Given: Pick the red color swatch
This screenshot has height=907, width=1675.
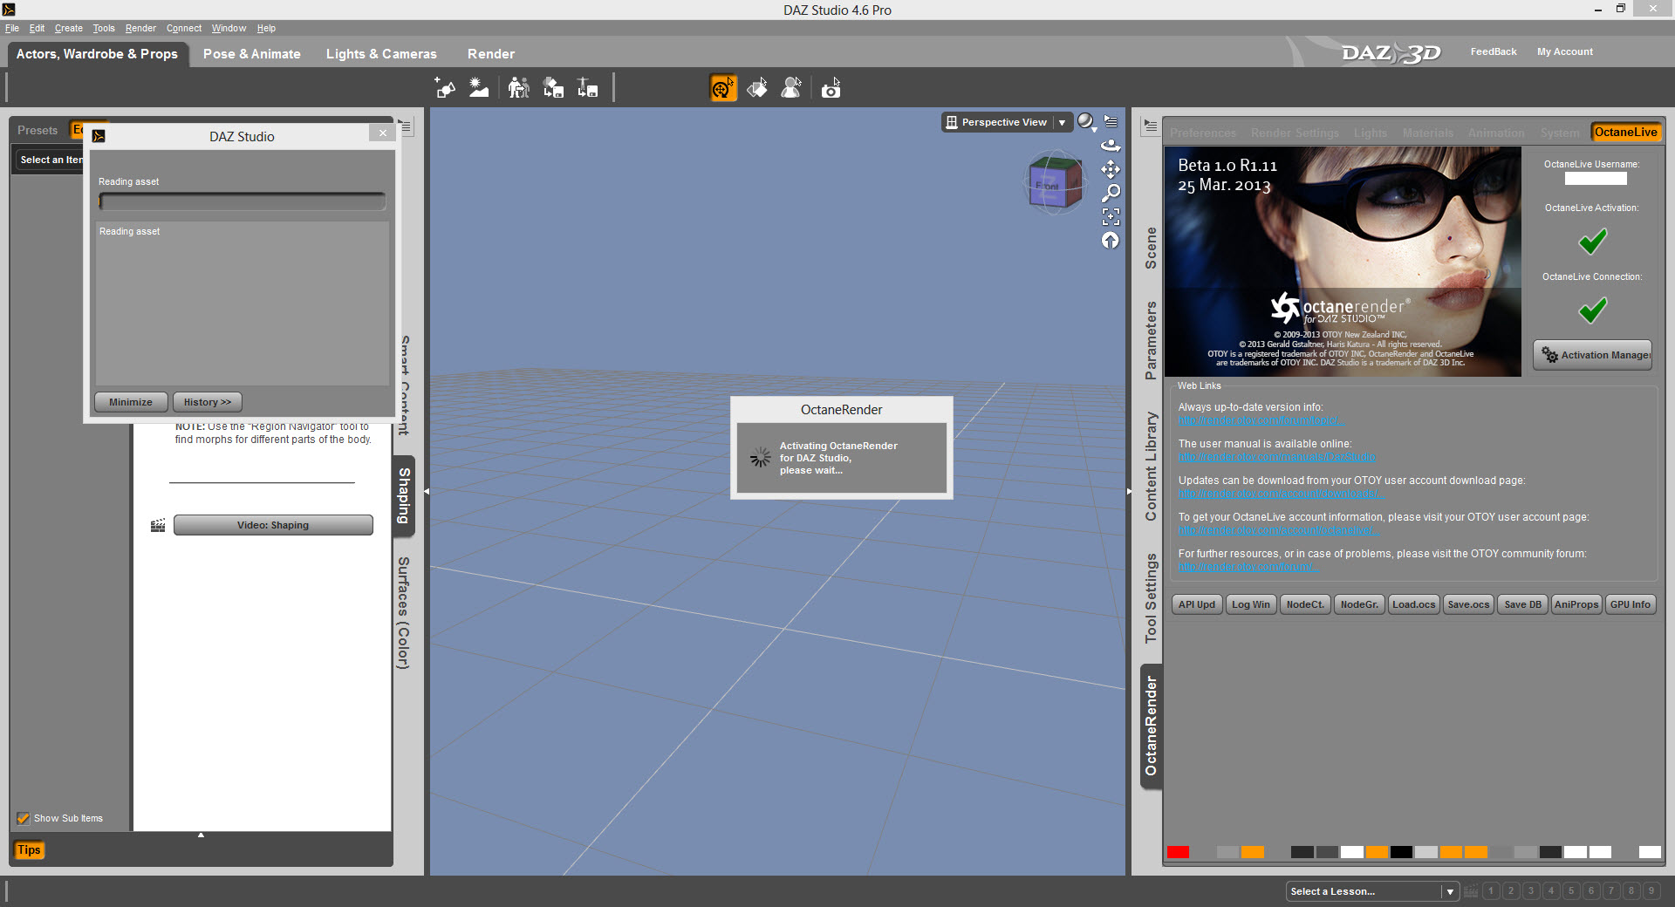Looking at the screenshot, I should pos(1178,852).
